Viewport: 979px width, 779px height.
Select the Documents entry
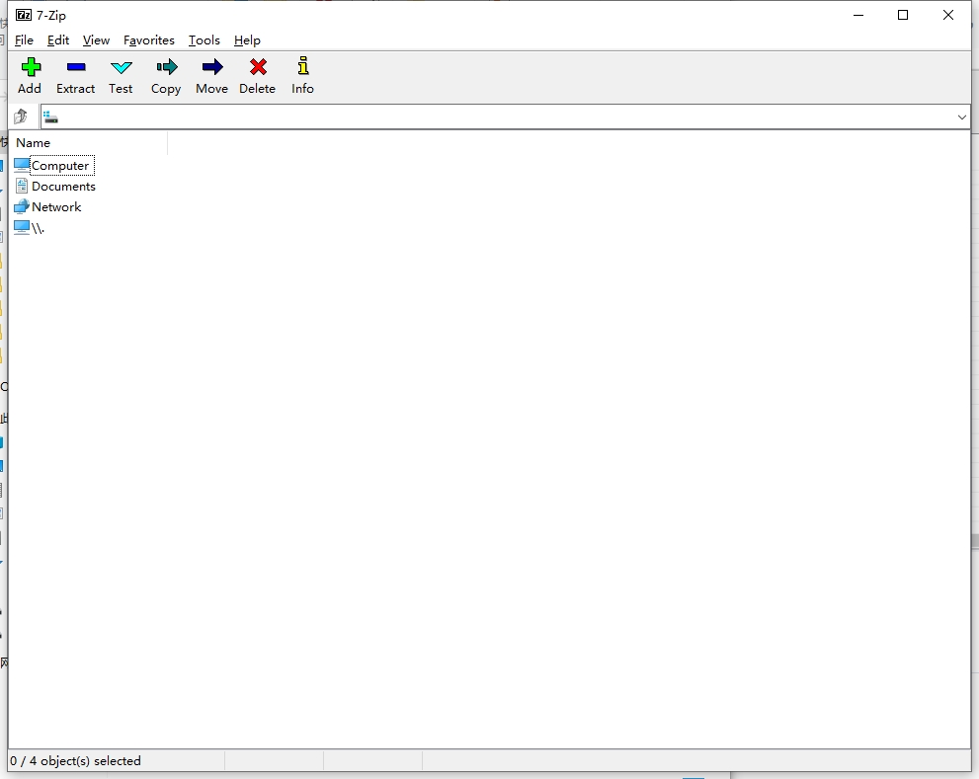coord(63,186)
